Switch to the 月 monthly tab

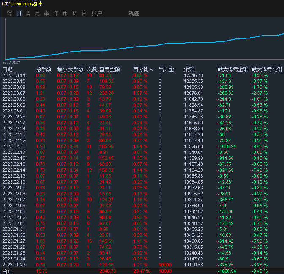[38, 13]
